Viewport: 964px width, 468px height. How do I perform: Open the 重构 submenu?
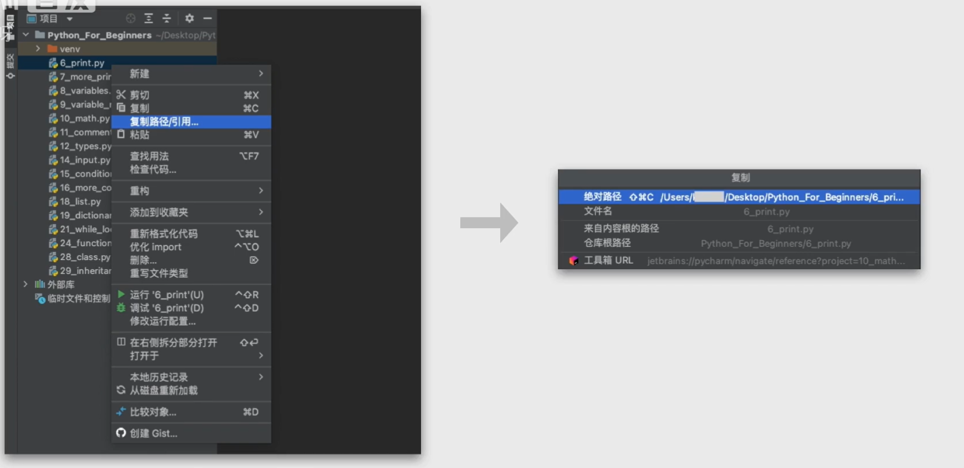191,191
